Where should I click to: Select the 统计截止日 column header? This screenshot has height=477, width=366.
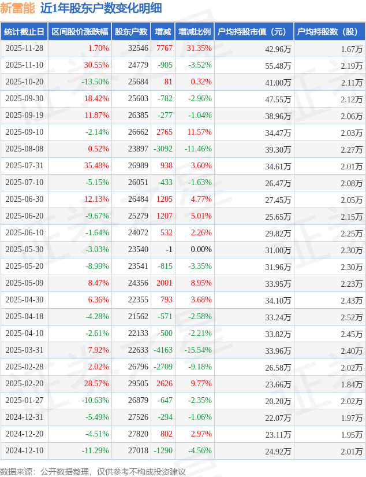(x=24, y=32)
